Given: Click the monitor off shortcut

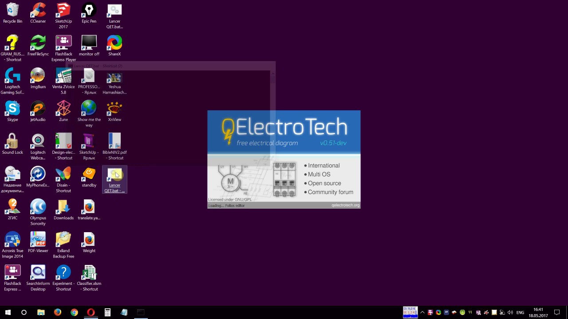Looking at the screenshot, I should click(89, 46).
